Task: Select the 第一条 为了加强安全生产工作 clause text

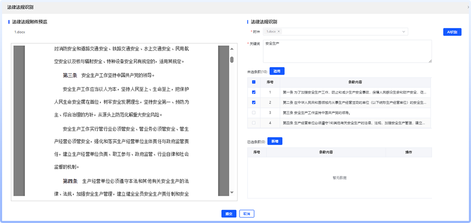Action: pyautogui.click(x=354, y=92)
